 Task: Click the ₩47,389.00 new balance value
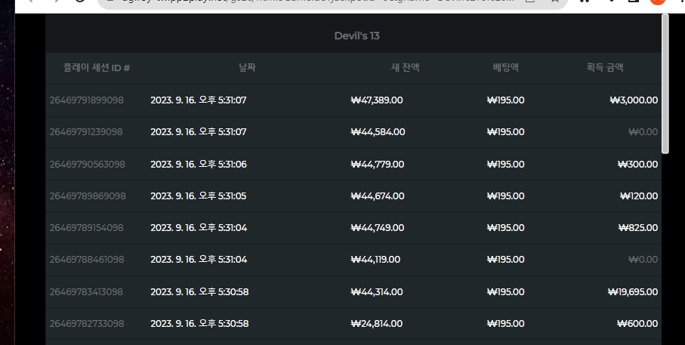tap(377, 100)
